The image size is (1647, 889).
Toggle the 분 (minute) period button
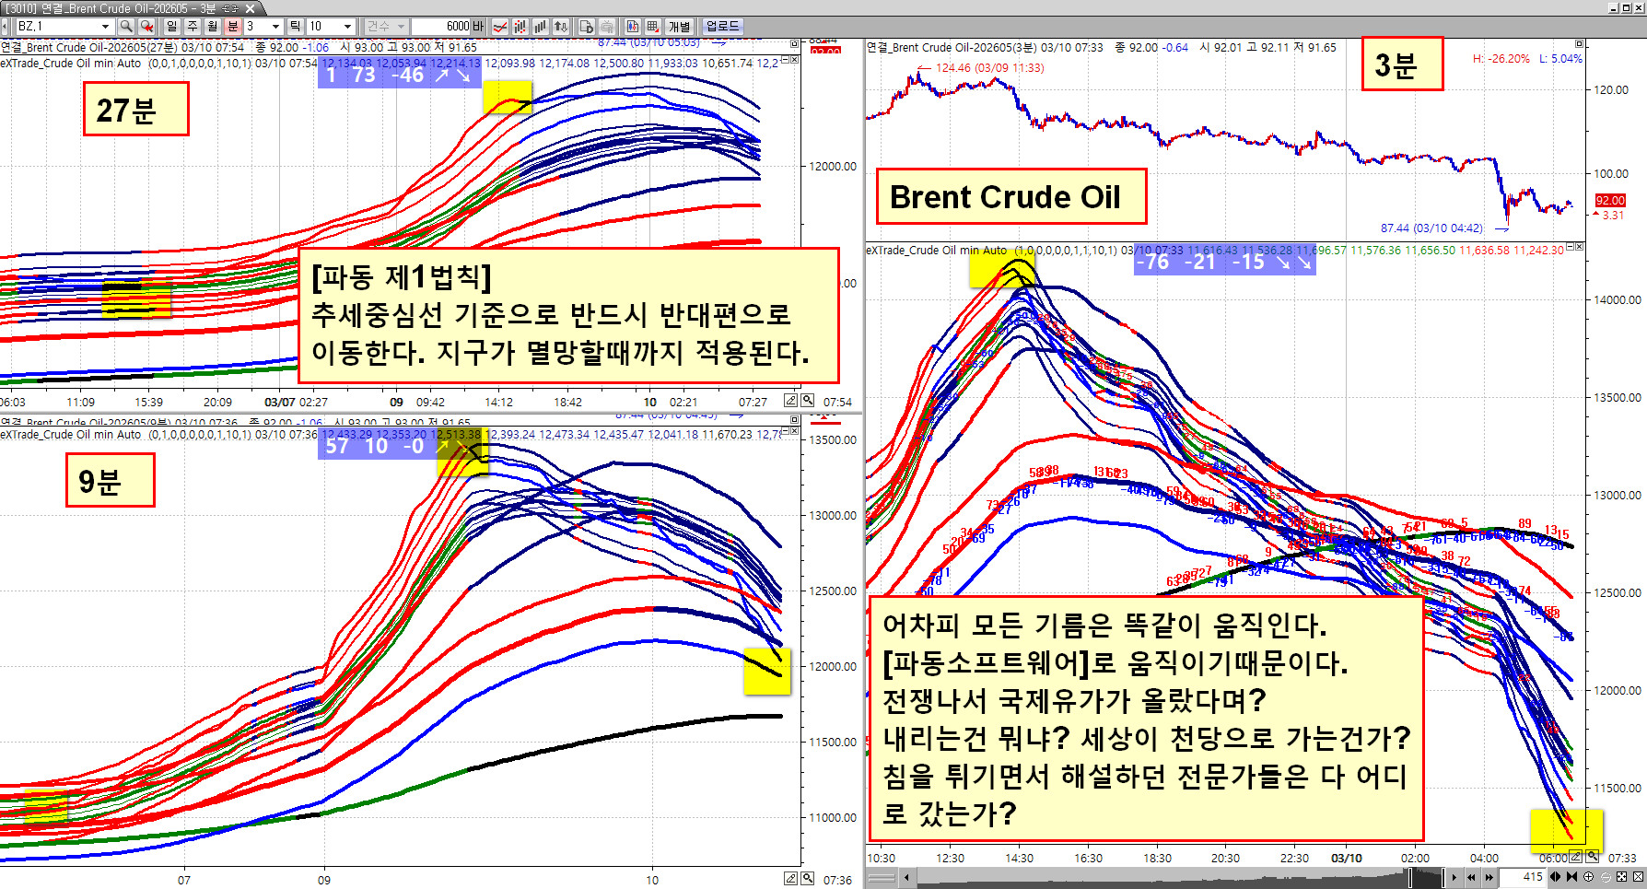click(232, 27)
